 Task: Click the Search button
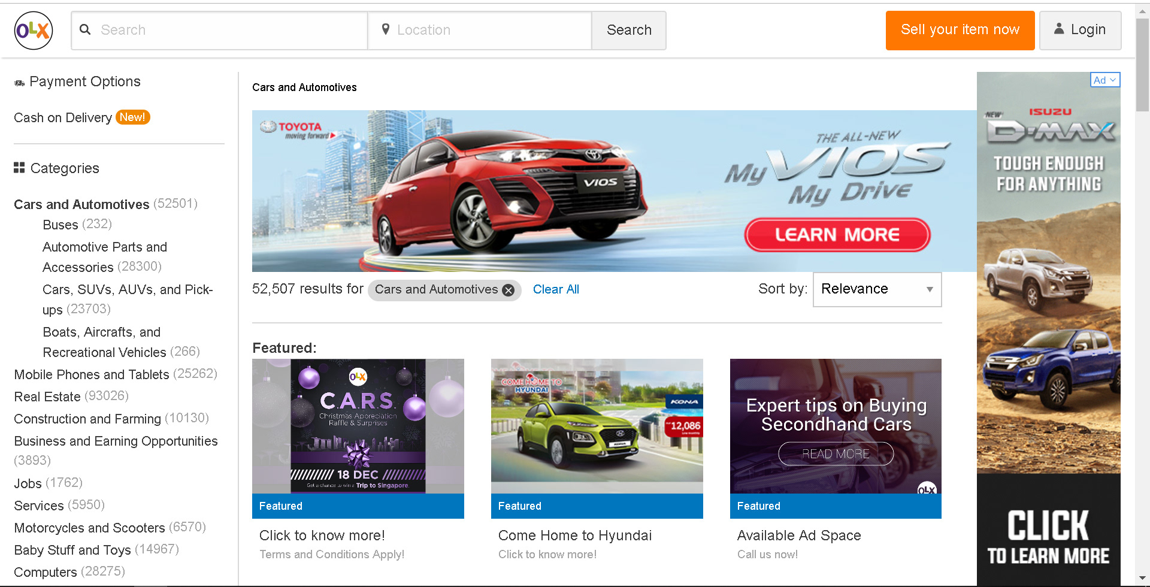[x=629, y=30]
